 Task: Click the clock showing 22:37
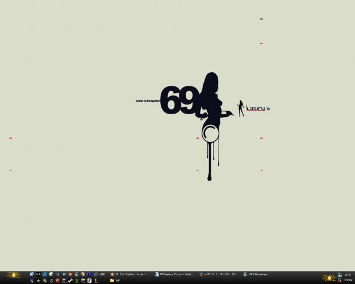(x=348, y=275)
